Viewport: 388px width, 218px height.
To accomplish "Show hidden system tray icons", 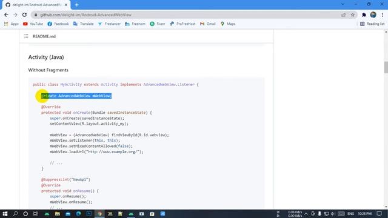I will pyautogui.click(x=306, y=214).
